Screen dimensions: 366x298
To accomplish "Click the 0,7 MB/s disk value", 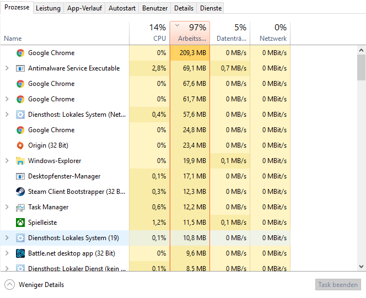I will (234, 68).
